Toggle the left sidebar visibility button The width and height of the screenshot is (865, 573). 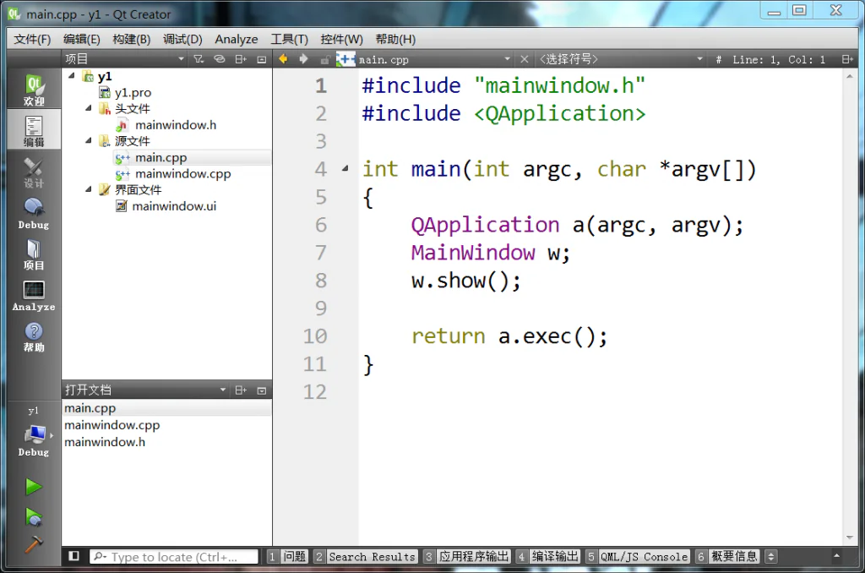pos(74,556)
